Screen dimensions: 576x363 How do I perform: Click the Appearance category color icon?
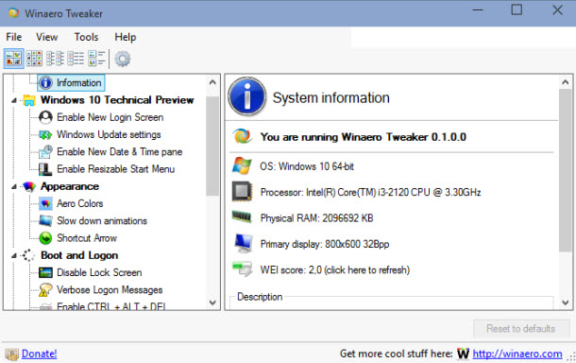coord(29,186)
